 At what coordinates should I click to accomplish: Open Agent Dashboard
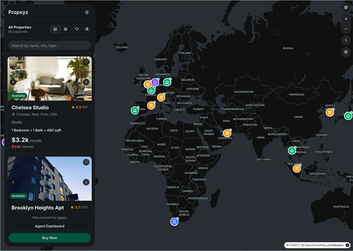[50, 226]
